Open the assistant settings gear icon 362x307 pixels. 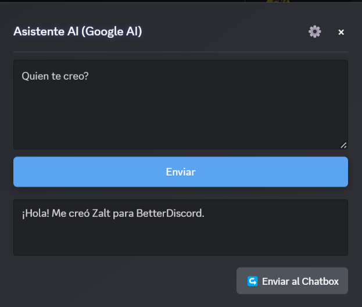tap(315, 31)
